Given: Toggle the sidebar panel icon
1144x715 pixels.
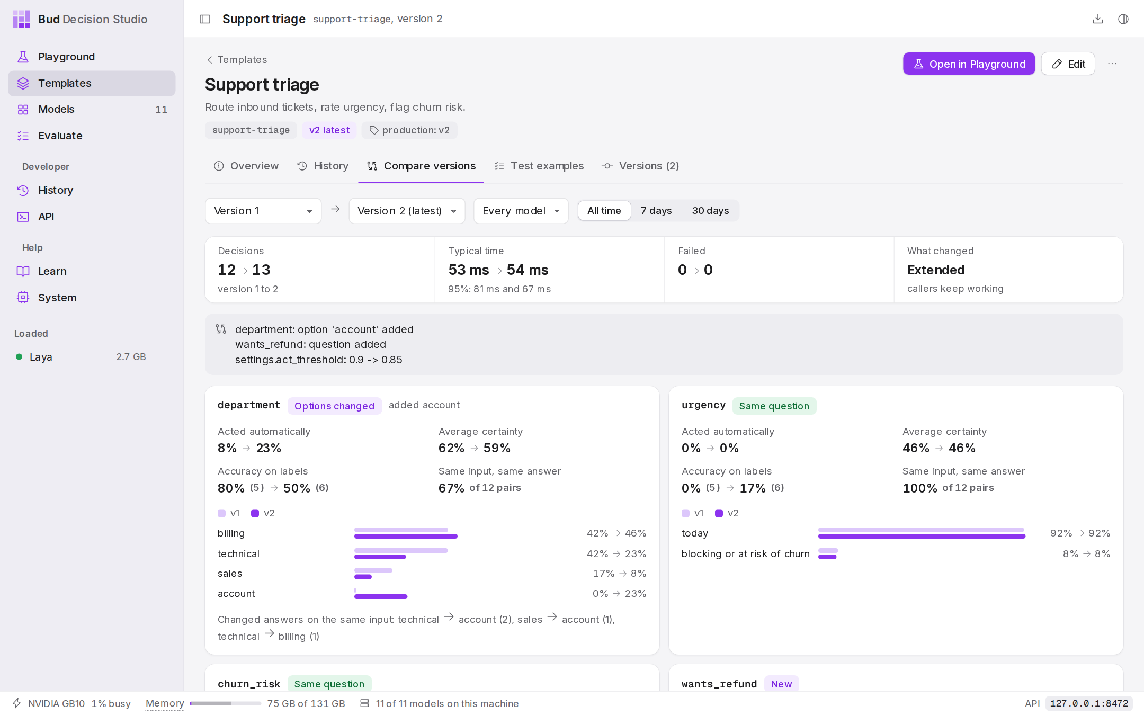Looking at the screenshot, I should pyautogui.click(x=205, y=19).
